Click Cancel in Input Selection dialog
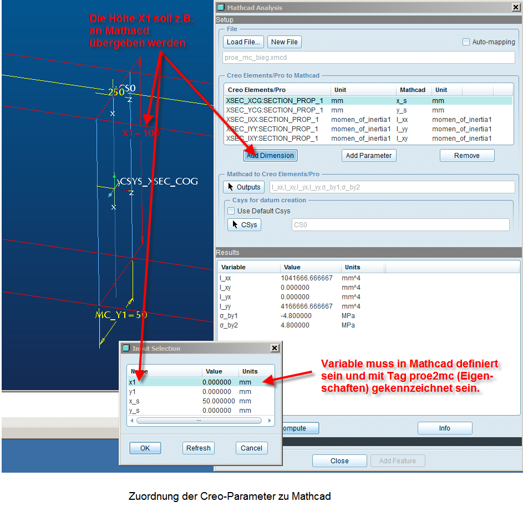 coord(251,448)
